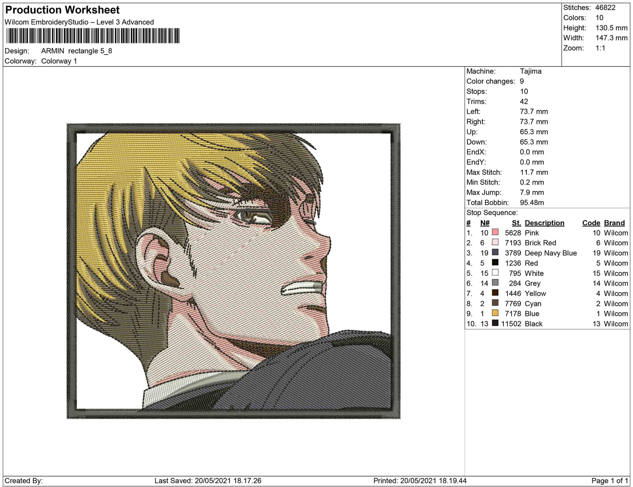
Task: Click the swatch in the Yellow row
Action: [x=495, y=293]
